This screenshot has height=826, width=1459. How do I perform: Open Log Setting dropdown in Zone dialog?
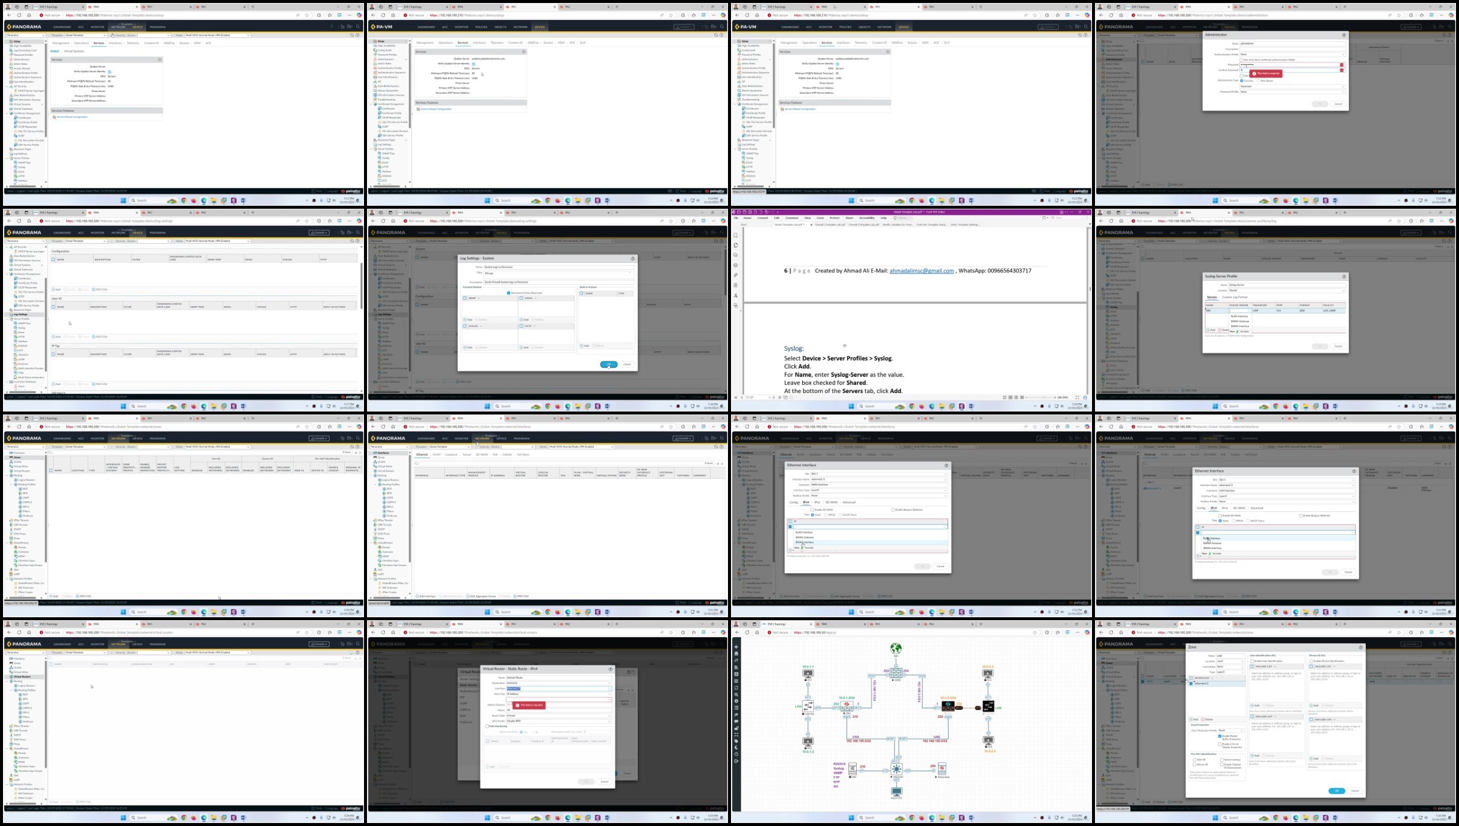click(1230, 667)
